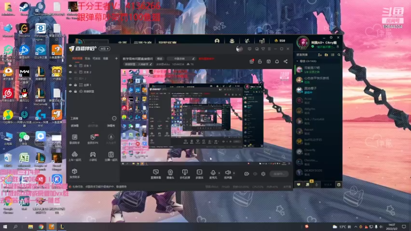Click the 多媒体 multimedia source icon

(x=199, y=172)
